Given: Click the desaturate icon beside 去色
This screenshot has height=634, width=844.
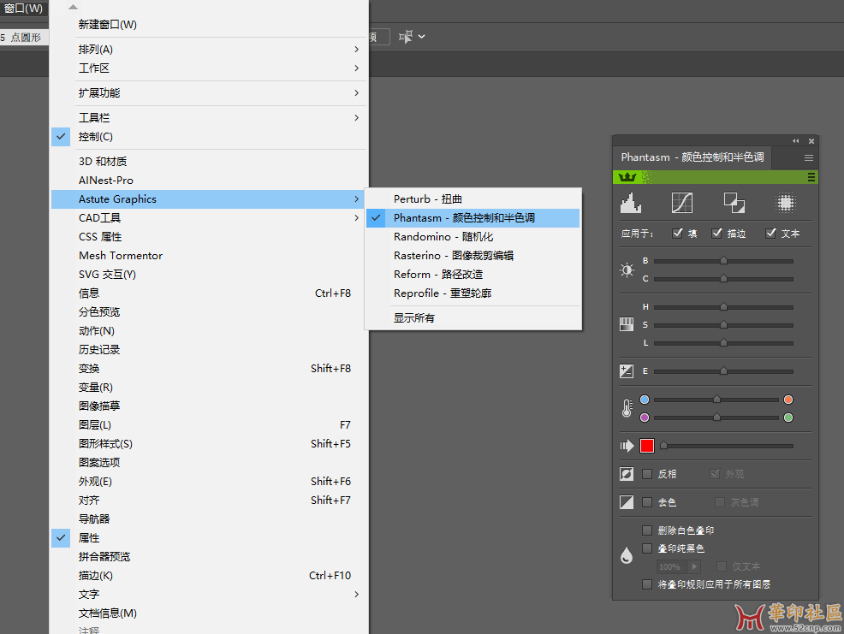Looking at the screenshot, I should [627, 502].
